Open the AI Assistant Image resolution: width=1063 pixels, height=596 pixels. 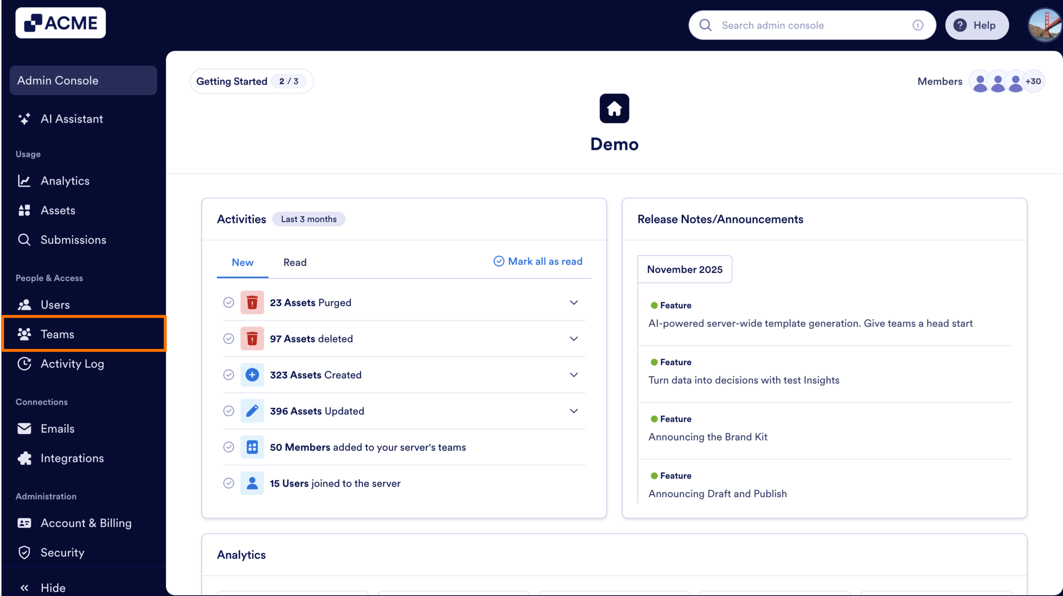(71, 119)
